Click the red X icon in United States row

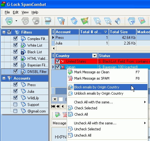[63, 61]
